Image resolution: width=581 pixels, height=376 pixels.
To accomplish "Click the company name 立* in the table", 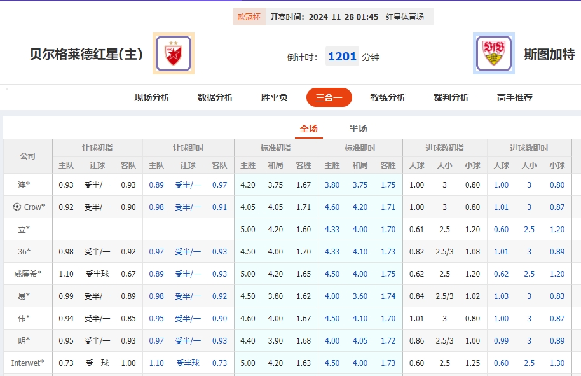I will point(23,228).
